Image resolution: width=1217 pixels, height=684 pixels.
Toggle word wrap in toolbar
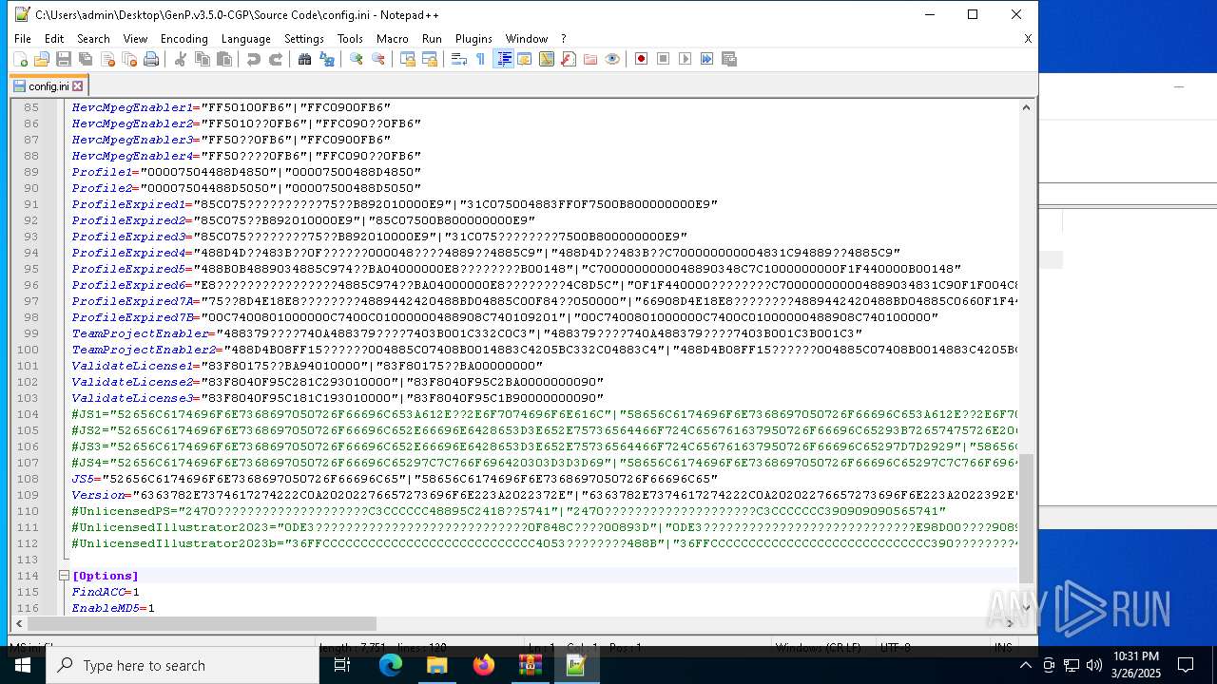[459, 59]
